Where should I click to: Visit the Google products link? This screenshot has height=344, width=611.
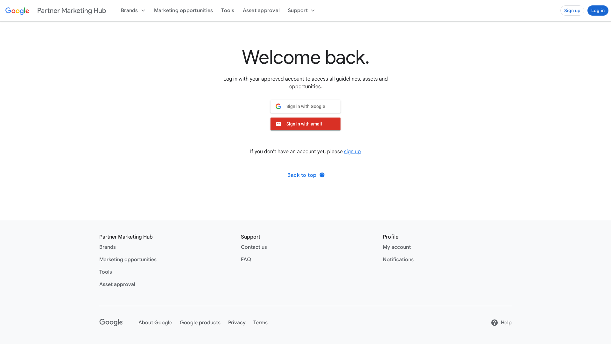200,323
